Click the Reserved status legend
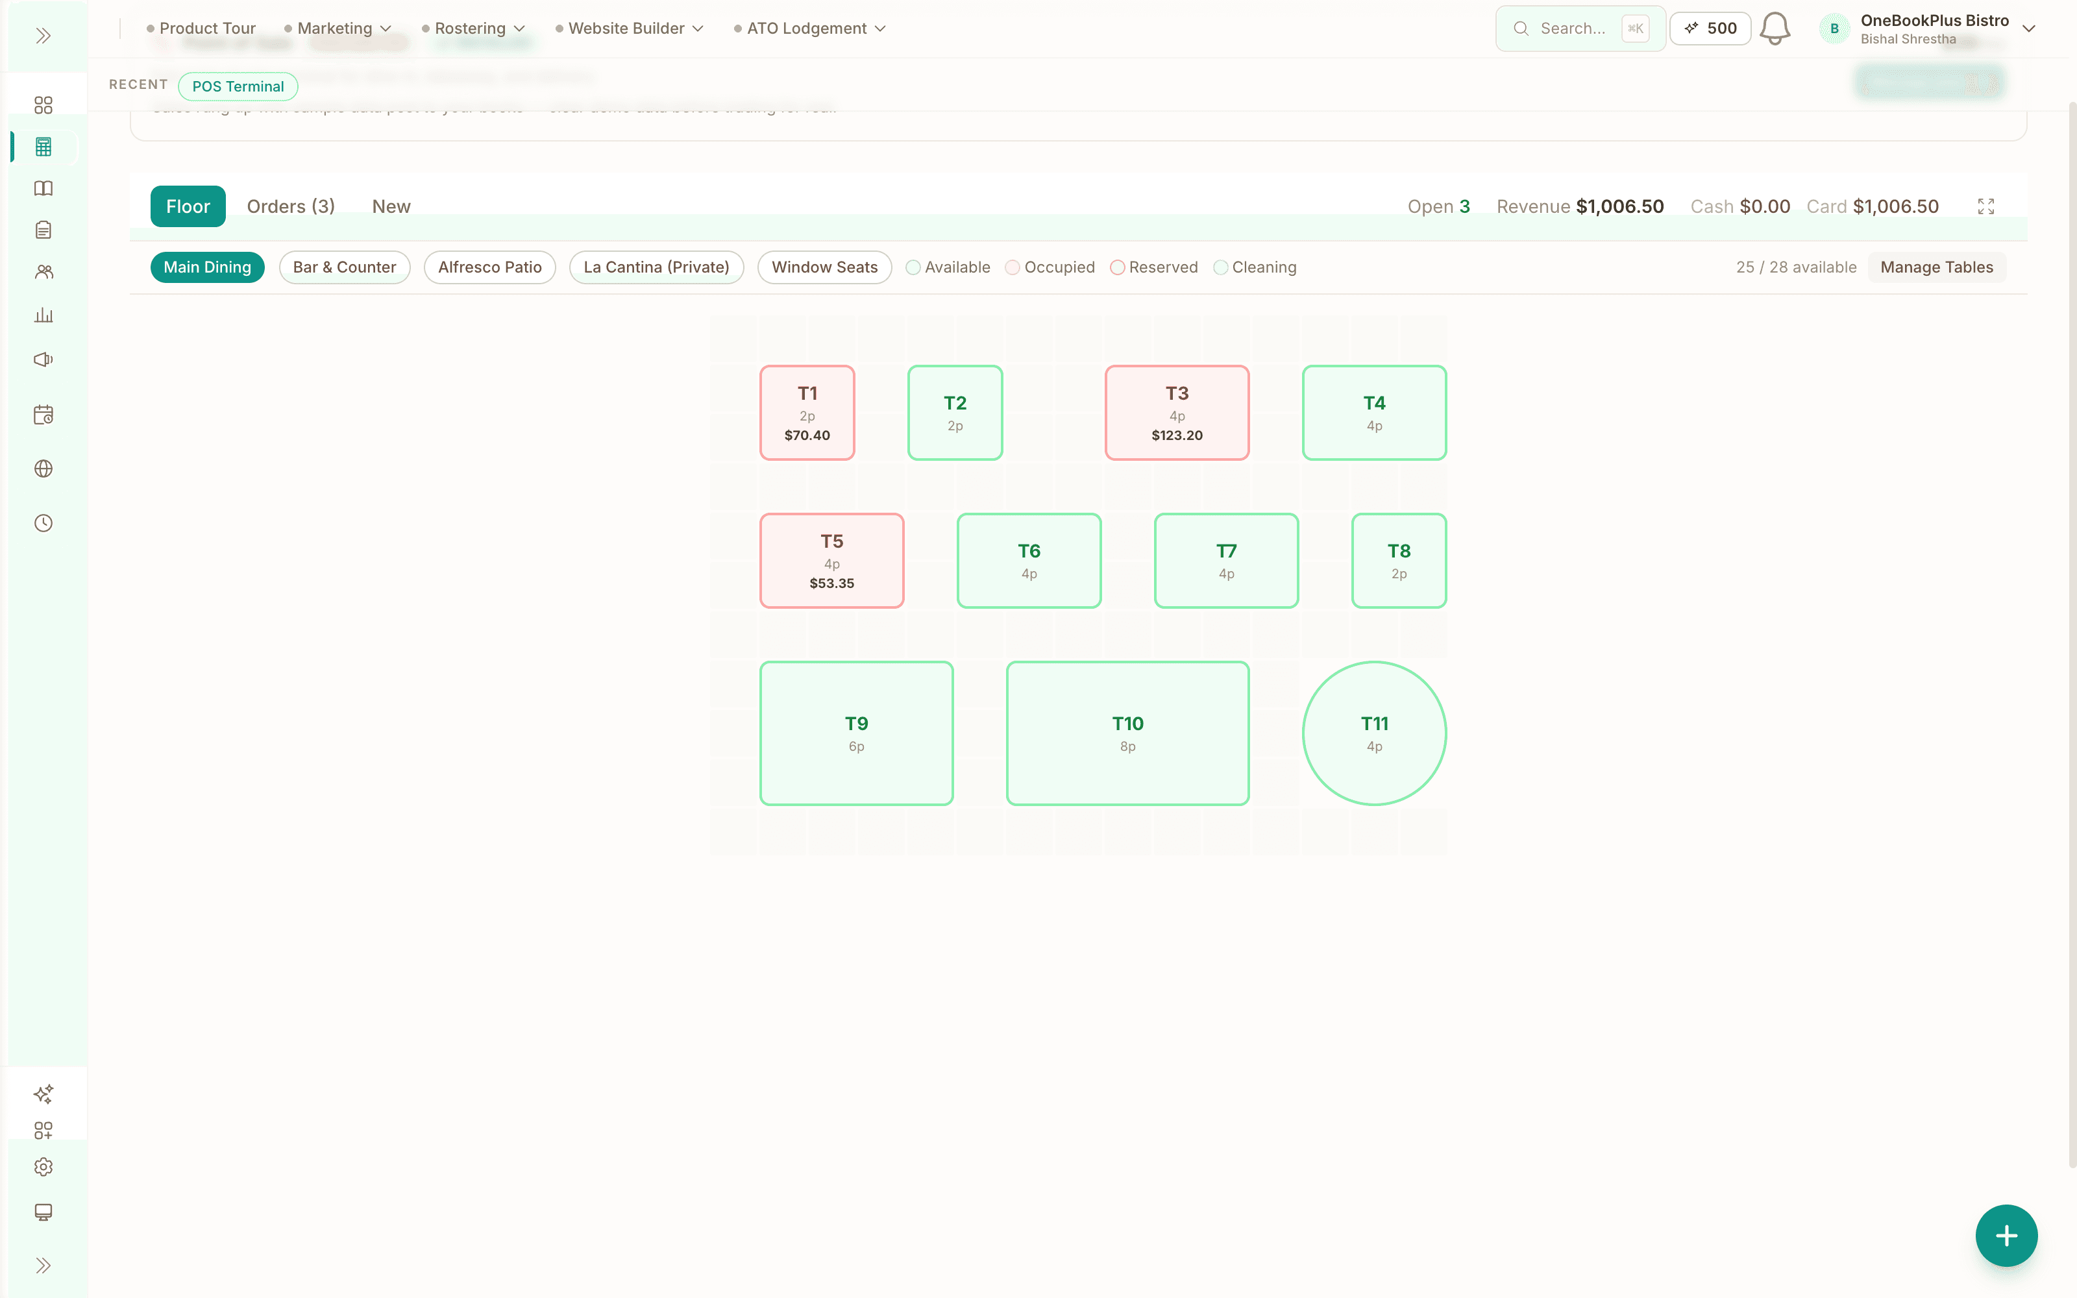The height and width of the screenshot is (1298, 2077). (x=1153, y=267)
